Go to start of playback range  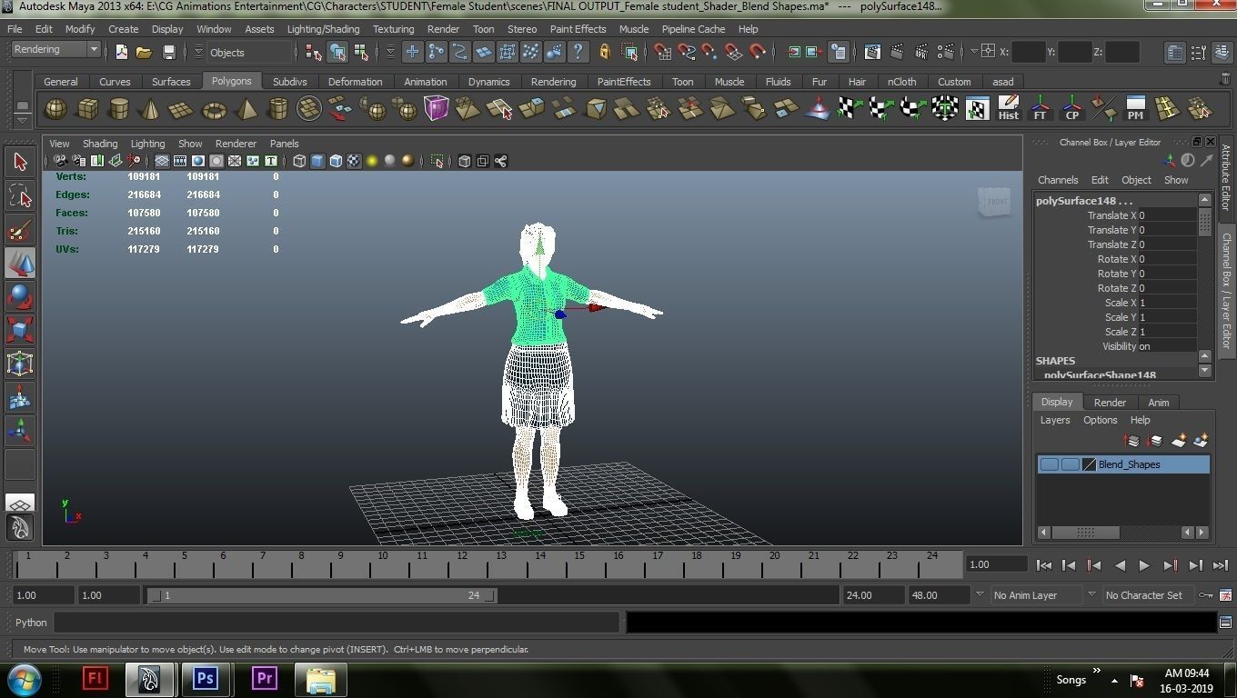pos(1044,565)
